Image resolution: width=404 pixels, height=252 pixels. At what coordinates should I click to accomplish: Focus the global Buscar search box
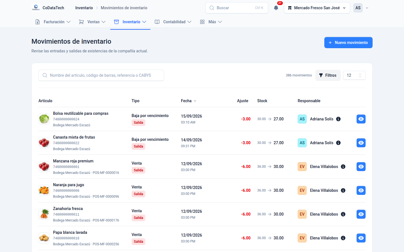(x=237, y=8)
